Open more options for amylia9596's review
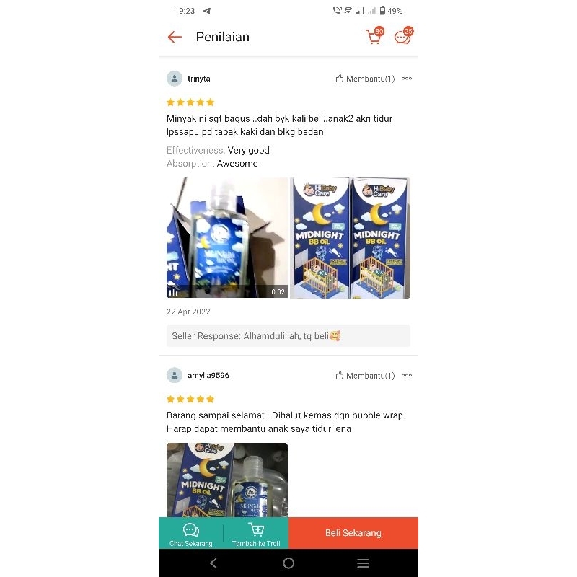Viewport: 577px width, 577px height. pos(407,375)
